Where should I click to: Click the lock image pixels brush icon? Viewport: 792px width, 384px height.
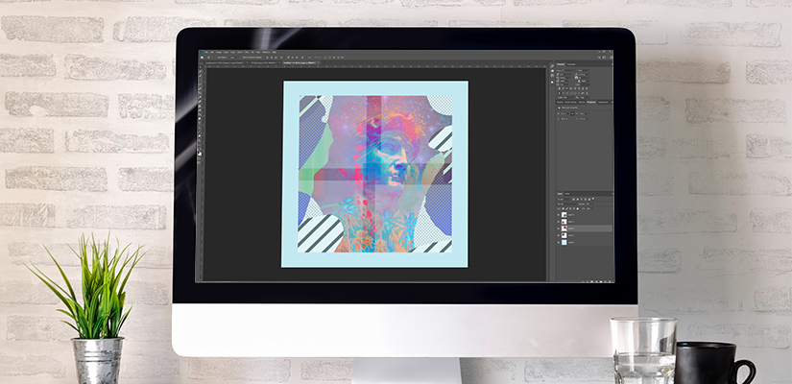coord(566,208)
